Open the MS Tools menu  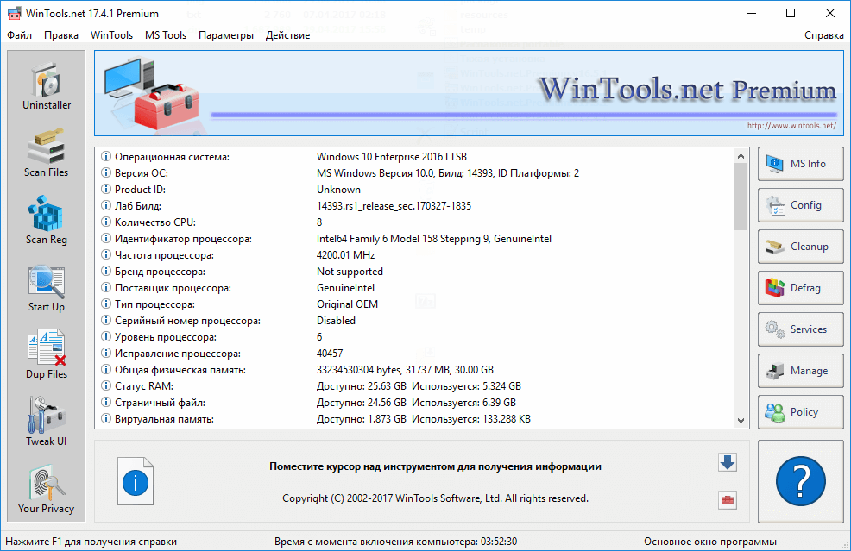click(166, 35)
